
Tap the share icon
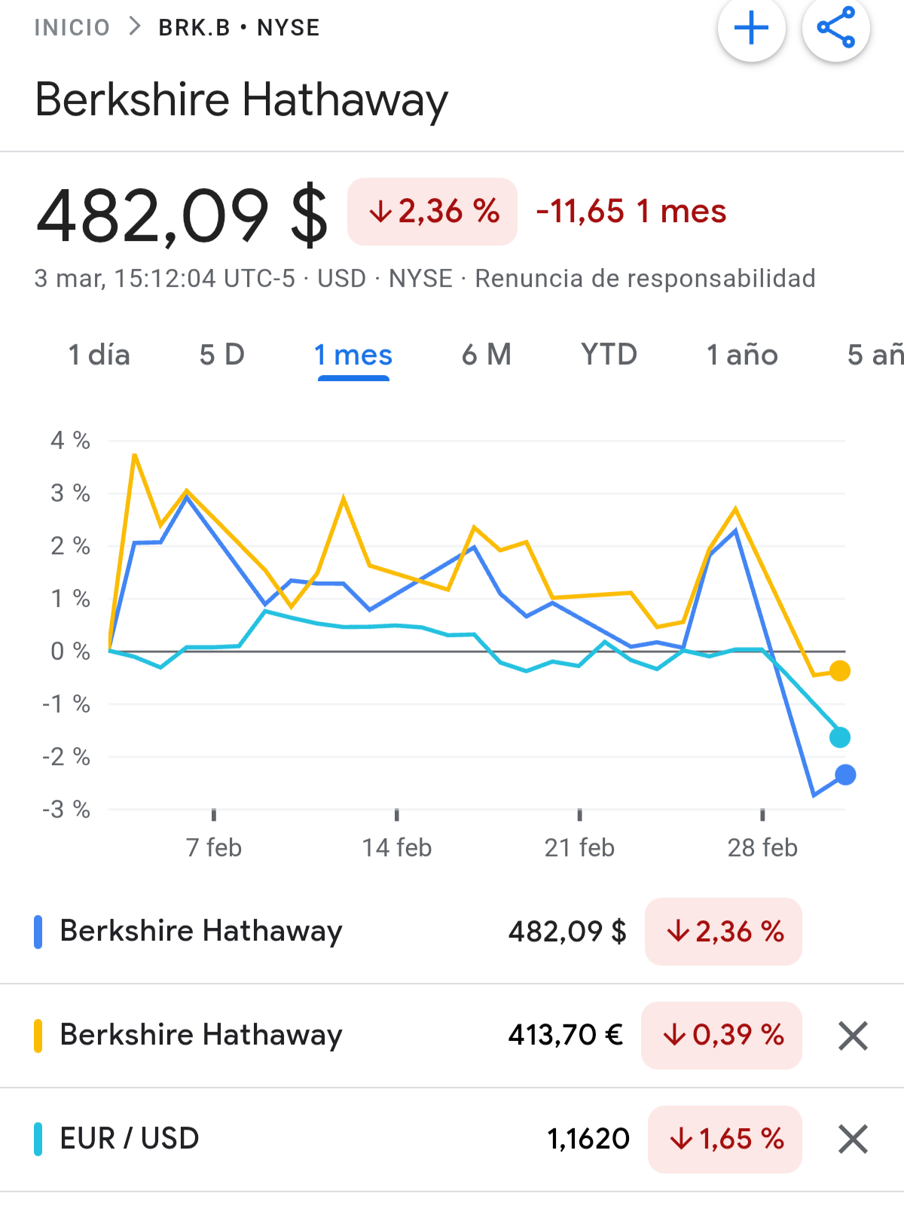(835, 28)
